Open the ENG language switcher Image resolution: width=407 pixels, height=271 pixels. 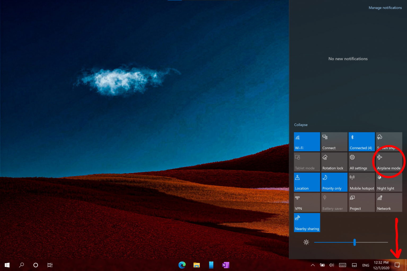point(366,265)
